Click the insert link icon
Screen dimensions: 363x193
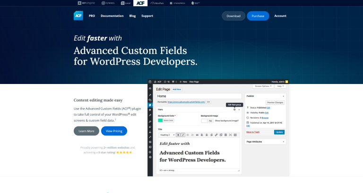coord(216,135)
